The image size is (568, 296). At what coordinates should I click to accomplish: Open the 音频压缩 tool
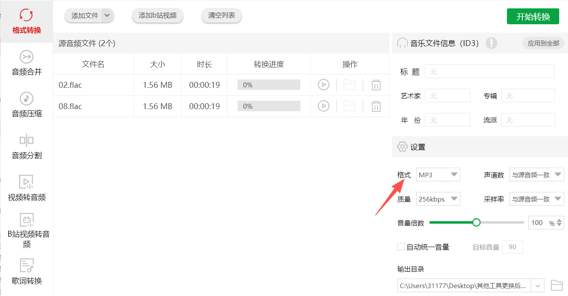click(26, 105)
